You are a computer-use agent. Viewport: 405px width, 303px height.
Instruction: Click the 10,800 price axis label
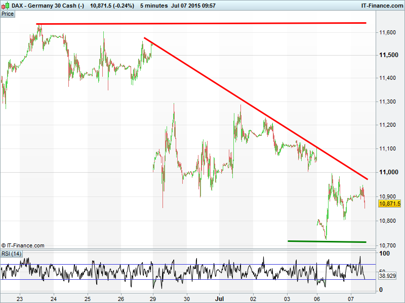tap(387, 221)
